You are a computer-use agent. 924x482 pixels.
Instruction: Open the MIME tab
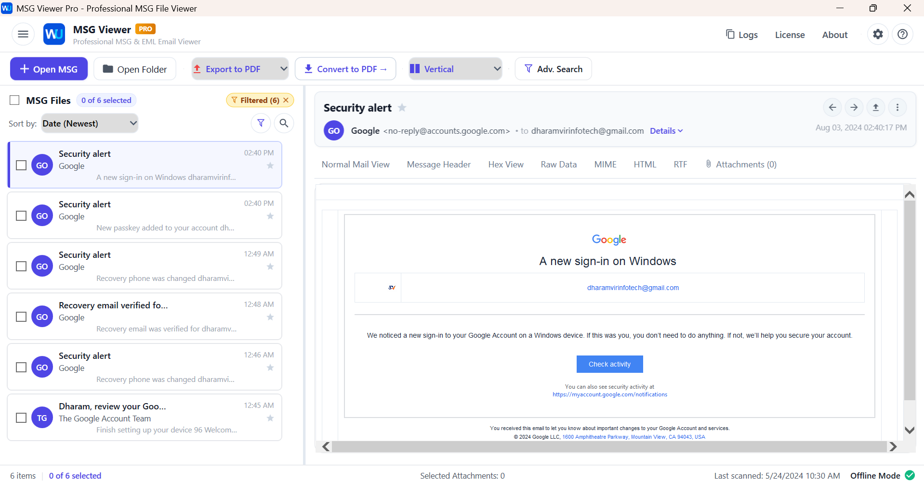click(605, 165)
